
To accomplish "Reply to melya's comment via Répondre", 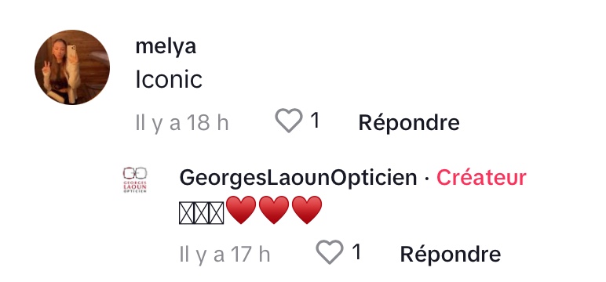I will pos(409,123).
